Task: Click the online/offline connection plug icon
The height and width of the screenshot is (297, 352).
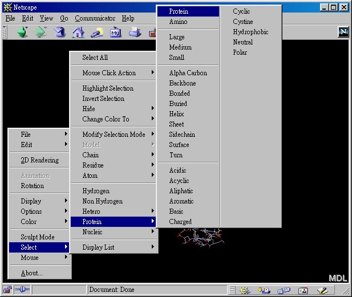Action: 22,290
